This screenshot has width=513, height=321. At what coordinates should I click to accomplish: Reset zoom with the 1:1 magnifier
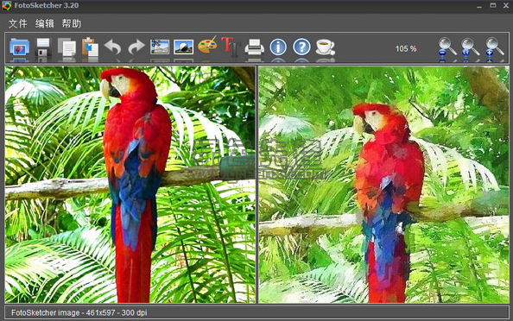tap(470, 47)
